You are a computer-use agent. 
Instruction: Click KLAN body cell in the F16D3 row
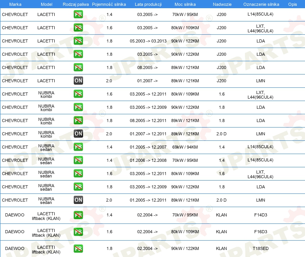(x=222, y=232)
